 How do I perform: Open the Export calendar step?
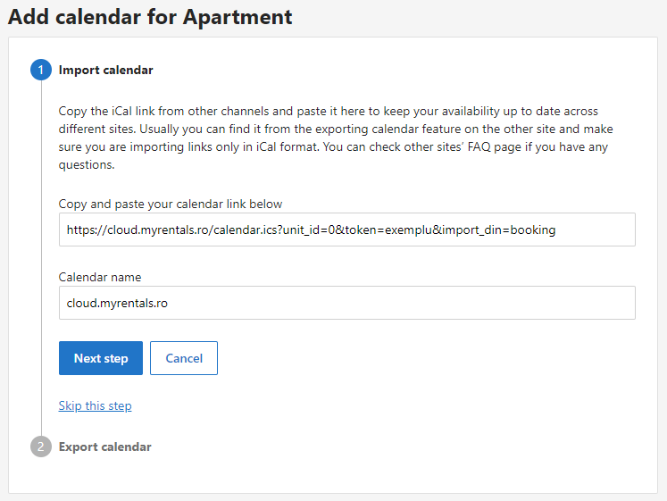pyautogui.click(x=104, y=447)
